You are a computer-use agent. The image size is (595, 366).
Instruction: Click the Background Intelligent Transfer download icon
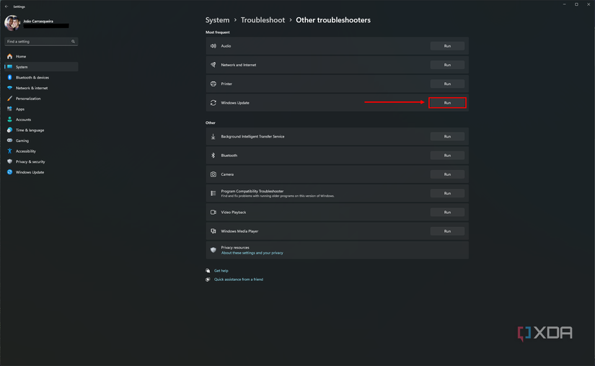pos(213,136)
